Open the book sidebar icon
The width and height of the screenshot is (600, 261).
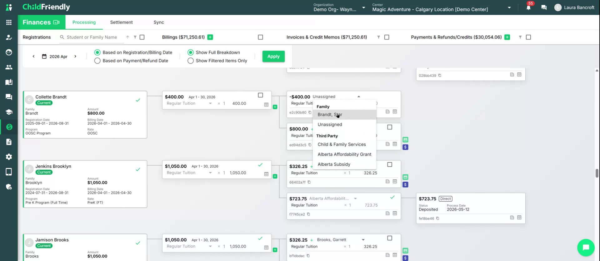point(9,82)
